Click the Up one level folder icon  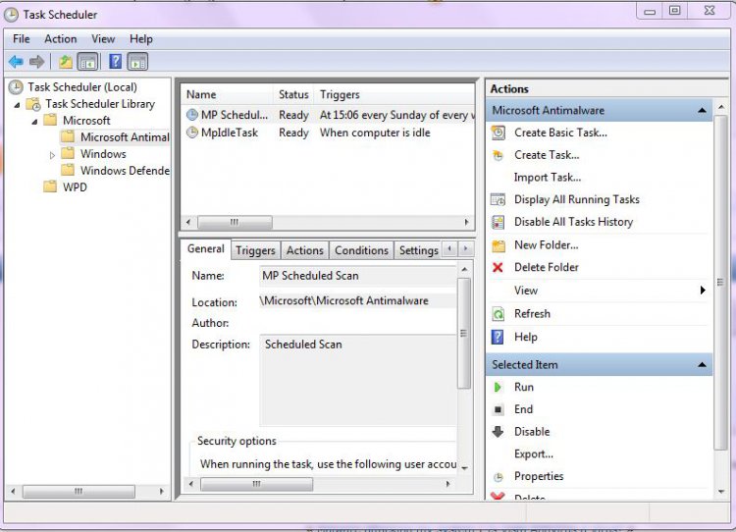click(66, 62)
